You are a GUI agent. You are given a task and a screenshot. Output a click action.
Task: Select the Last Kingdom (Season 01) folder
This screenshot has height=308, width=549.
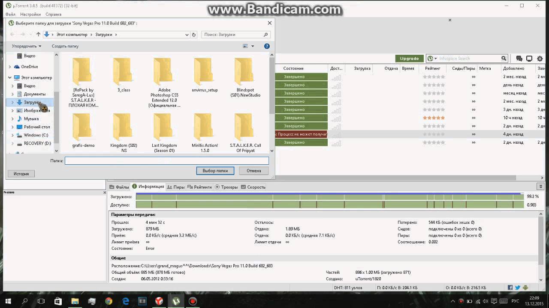pos(164,133)
